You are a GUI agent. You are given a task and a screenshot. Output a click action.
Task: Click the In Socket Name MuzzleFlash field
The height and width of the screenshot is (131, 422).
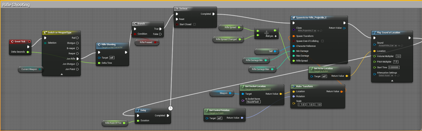253,102
